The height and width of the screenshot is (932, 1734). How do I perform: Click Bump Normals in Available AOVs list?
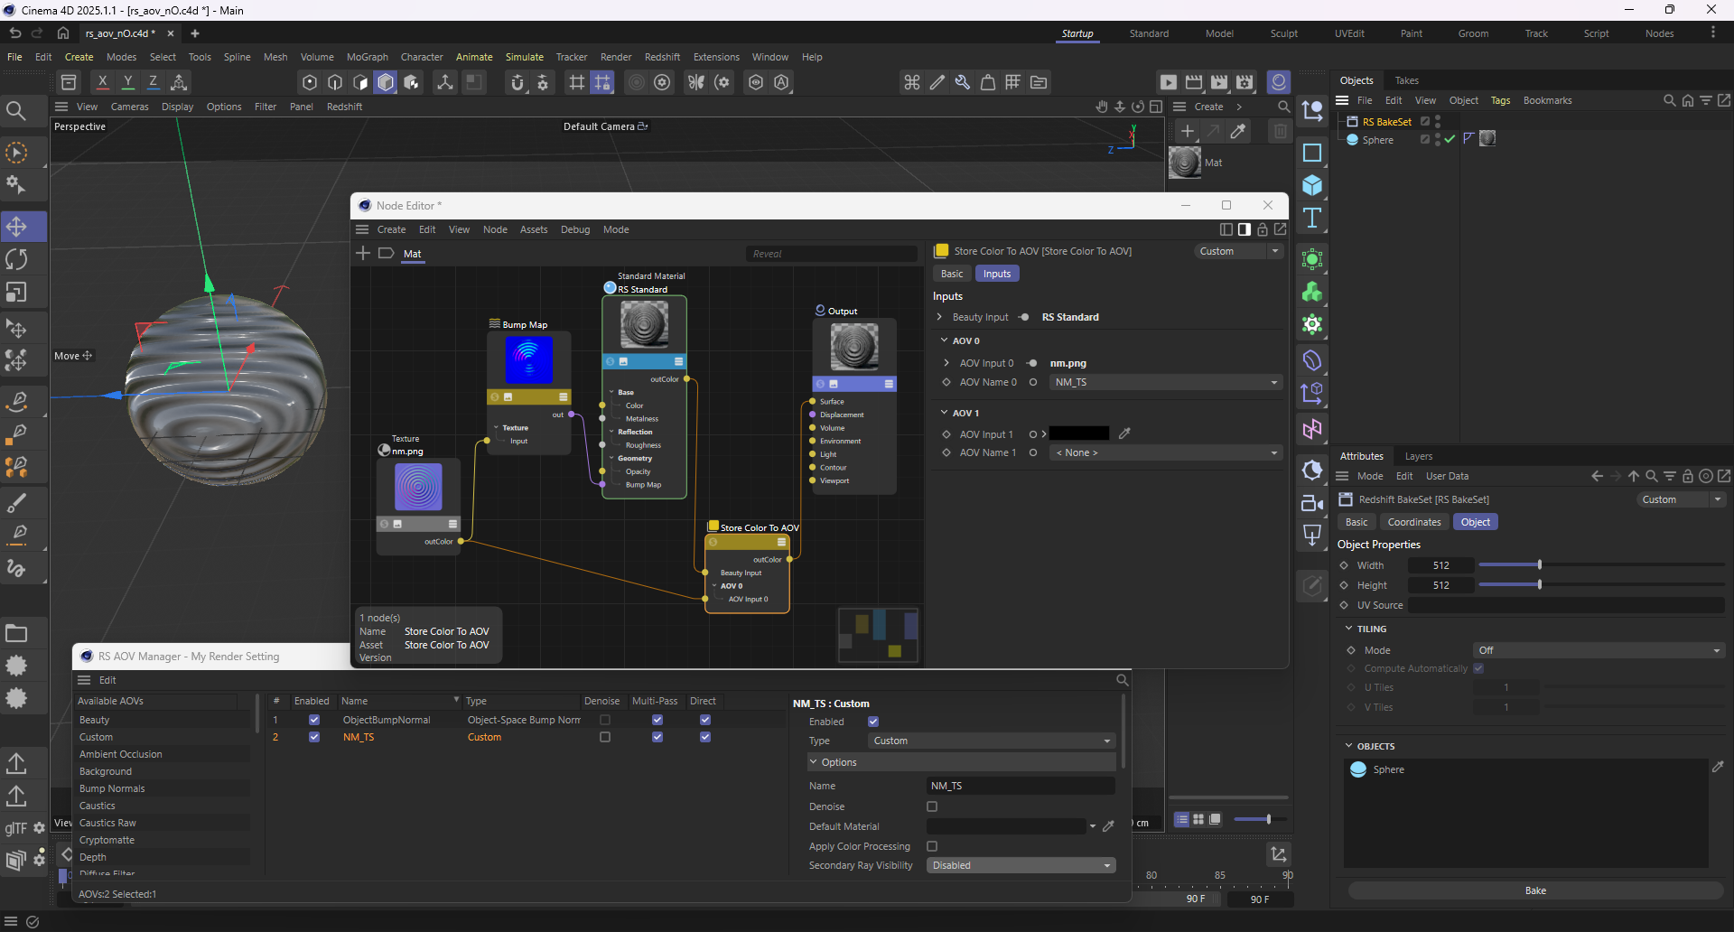click(112, 788)
